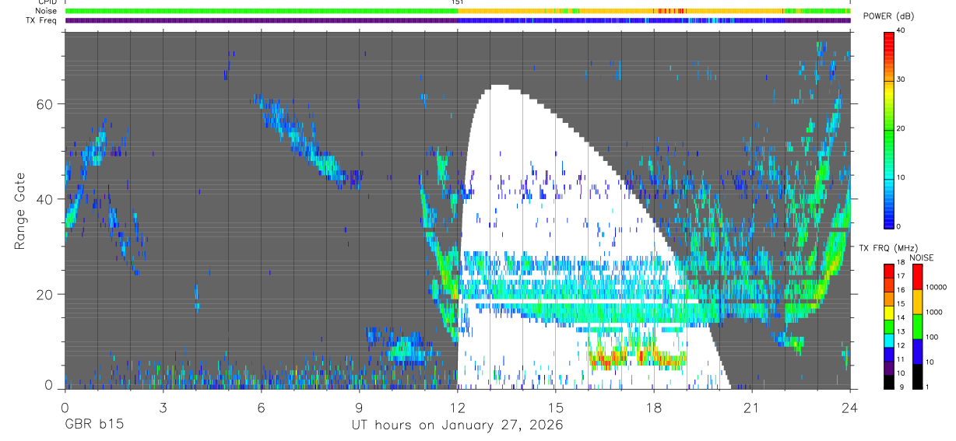The width and height of the screenshot is (956, 441).
Task: Select the orange segment of NOISE scale
Action: pos(918,302)
